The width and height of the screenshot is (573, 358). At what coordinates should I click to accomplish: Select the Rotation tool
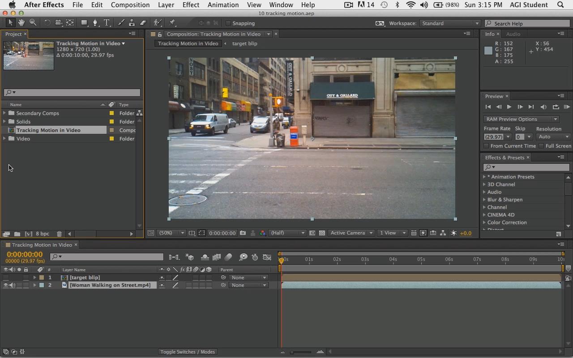click(x=47, y=23)
